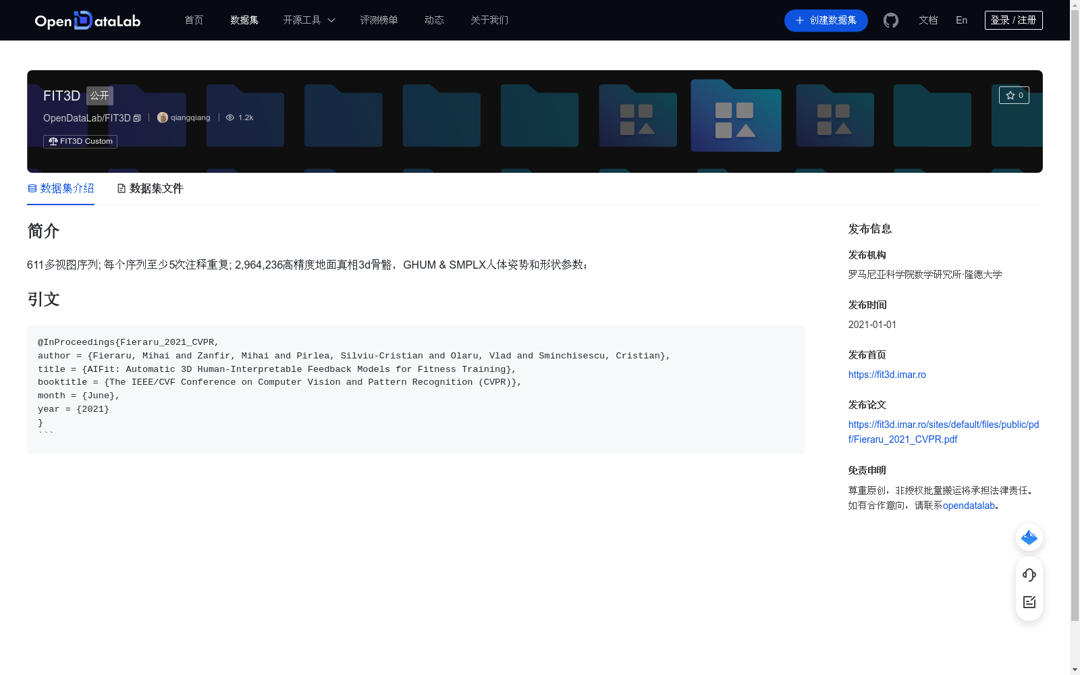This screenshot has height=675, width=1080.
Task: Click the eye views icon beside 1.2k
Action: click(x=230, y=117)
